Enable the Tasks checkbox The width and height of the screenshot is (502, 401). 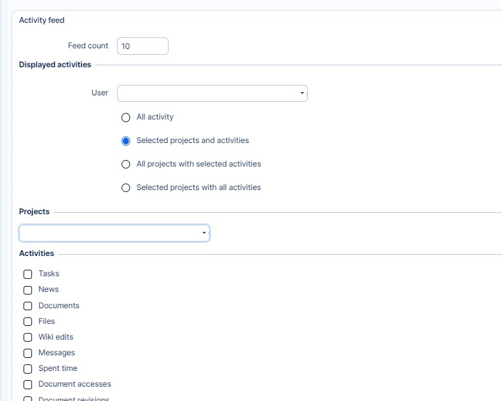tap(27, 274)
